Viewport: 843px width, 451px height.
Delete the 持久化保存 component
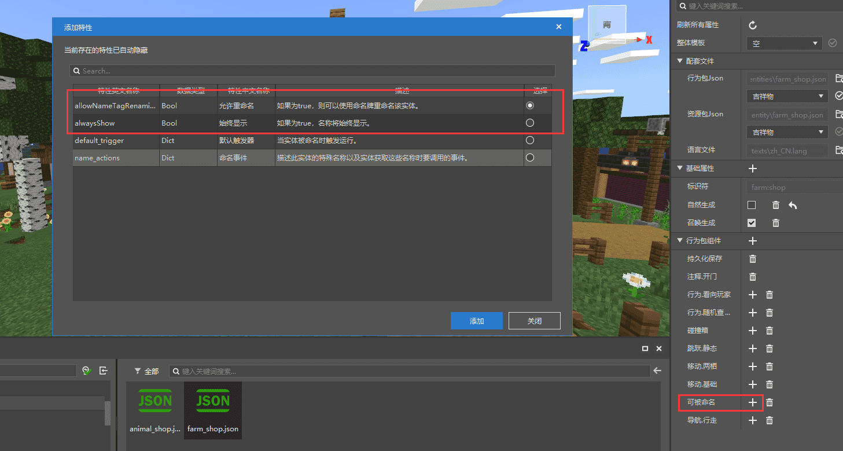coord(753,259)
